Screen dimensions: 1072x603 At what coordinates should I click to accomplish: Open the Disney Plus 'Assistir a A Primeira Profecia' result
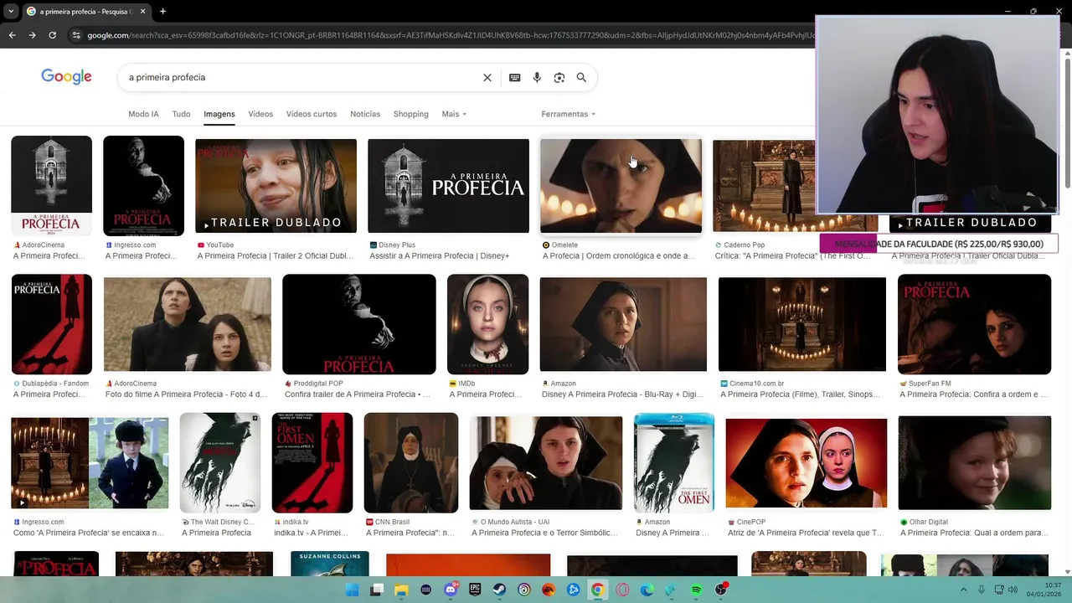(439, 255)
